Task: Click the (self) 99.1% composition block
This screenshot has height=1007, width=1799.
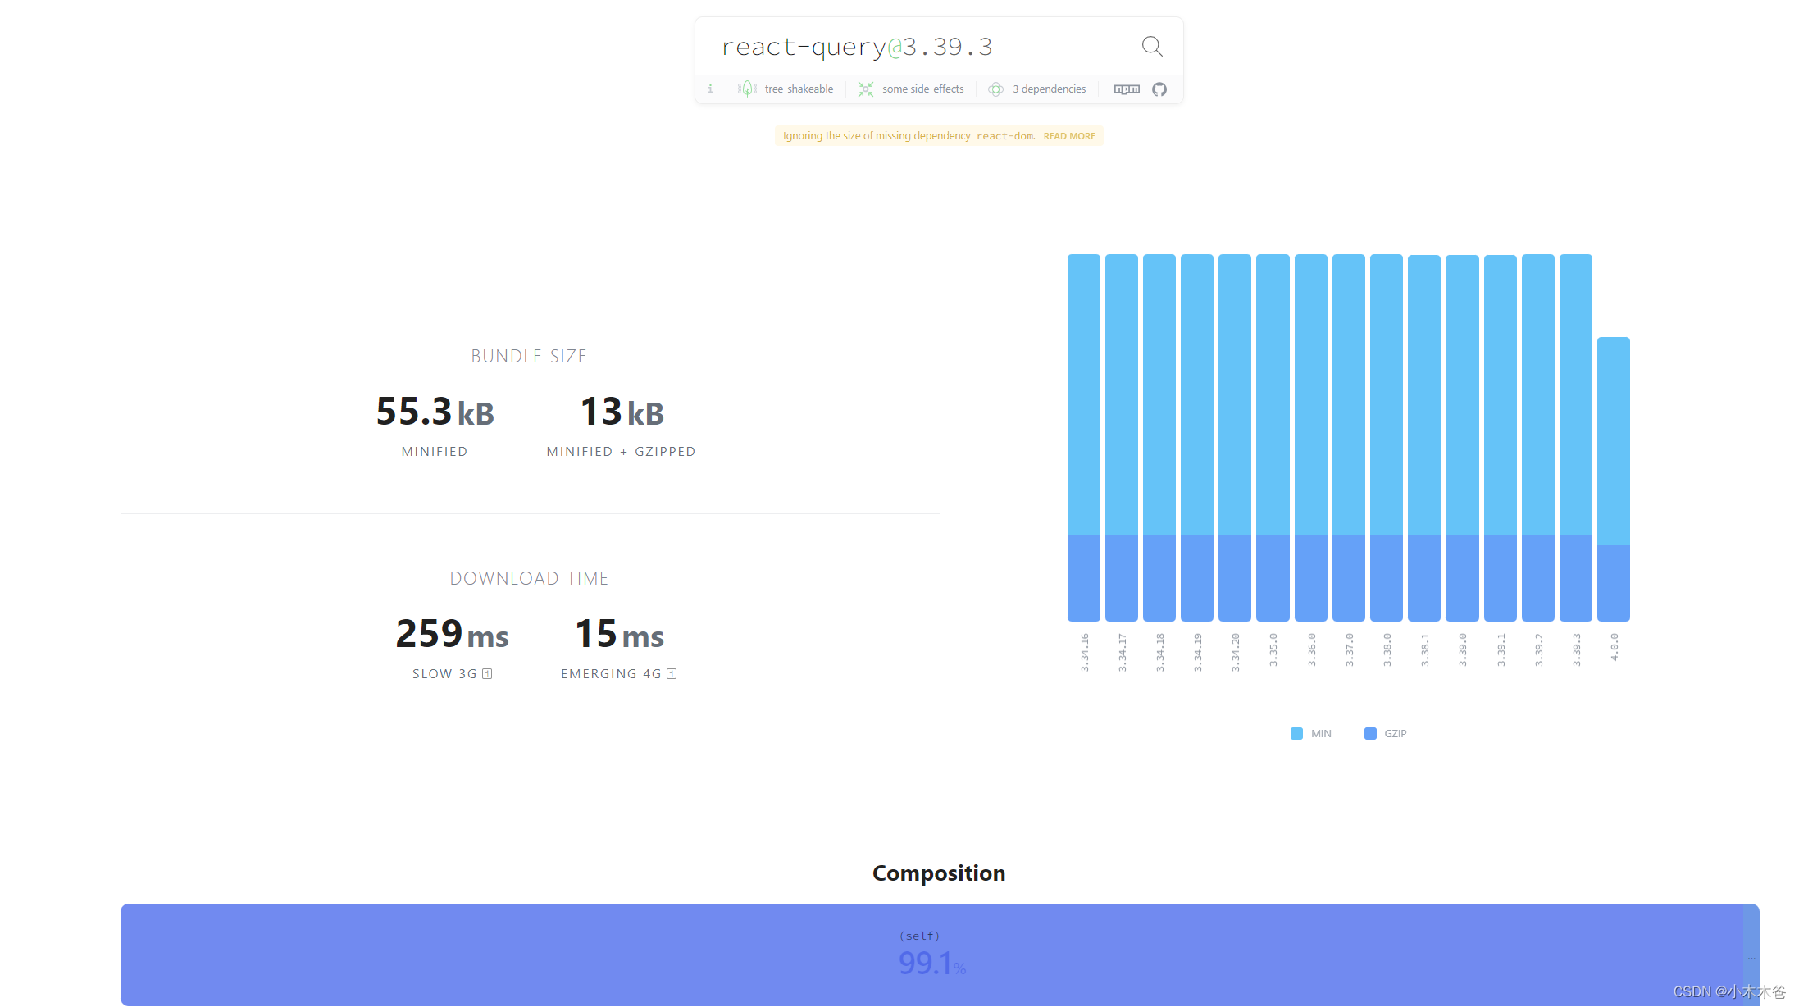Action: 931,955
